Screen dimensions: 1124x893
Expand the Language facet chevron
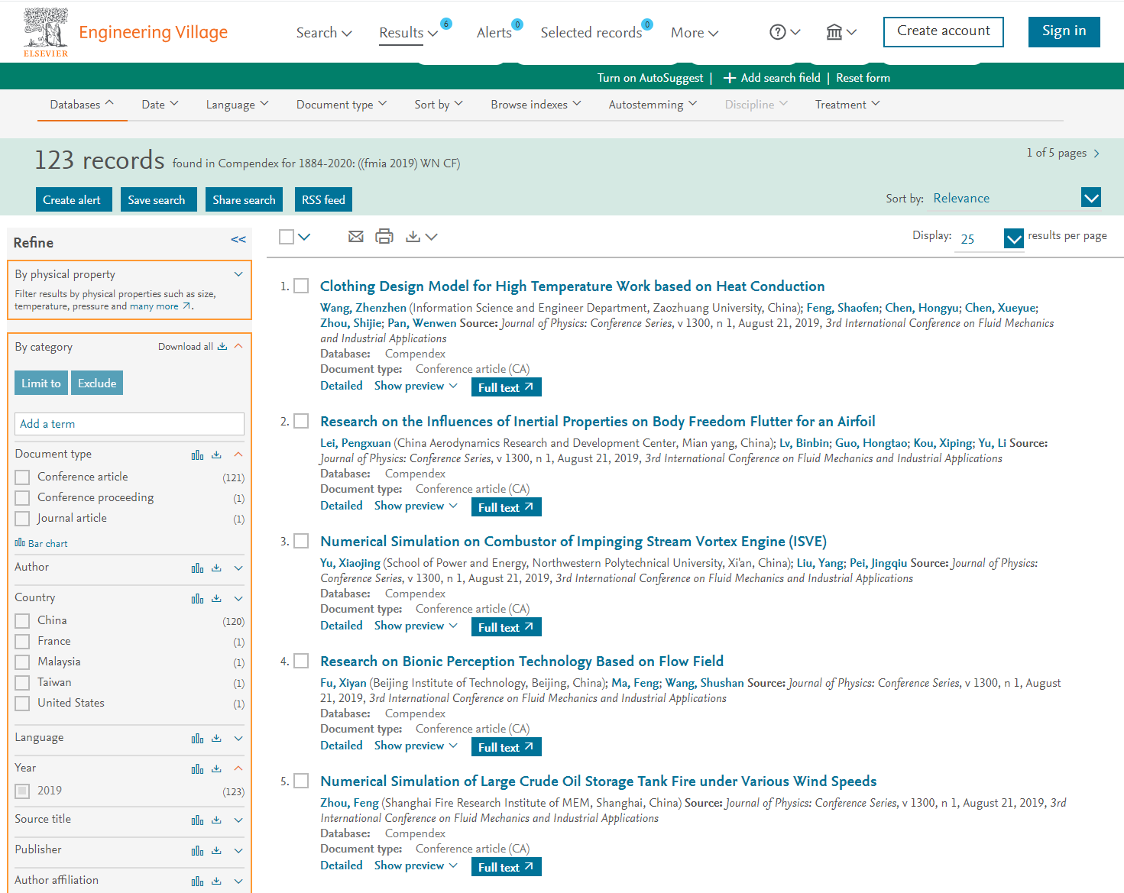[x=238, y=739]
